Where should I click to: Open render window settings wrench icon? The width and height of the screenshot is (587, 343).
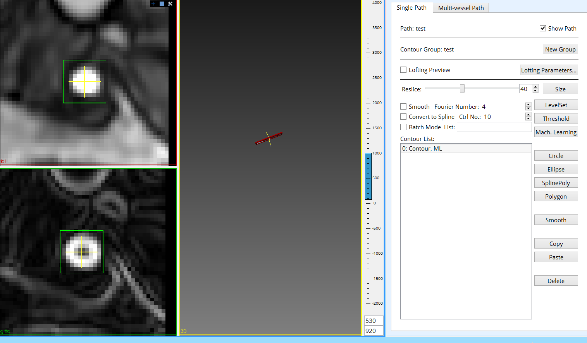[170, 3]
